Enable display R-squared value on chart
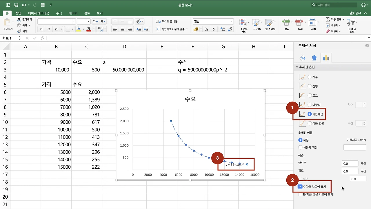The image size is (371, 209). click(300, 194)
